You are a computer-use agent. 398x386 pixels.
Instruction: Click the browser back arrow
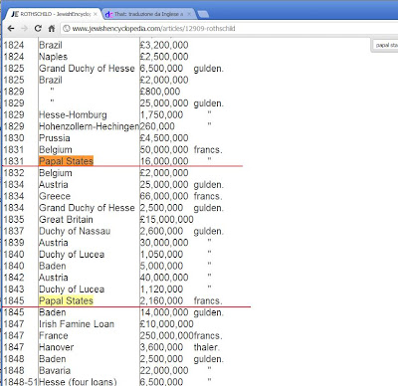pos(11,29)
